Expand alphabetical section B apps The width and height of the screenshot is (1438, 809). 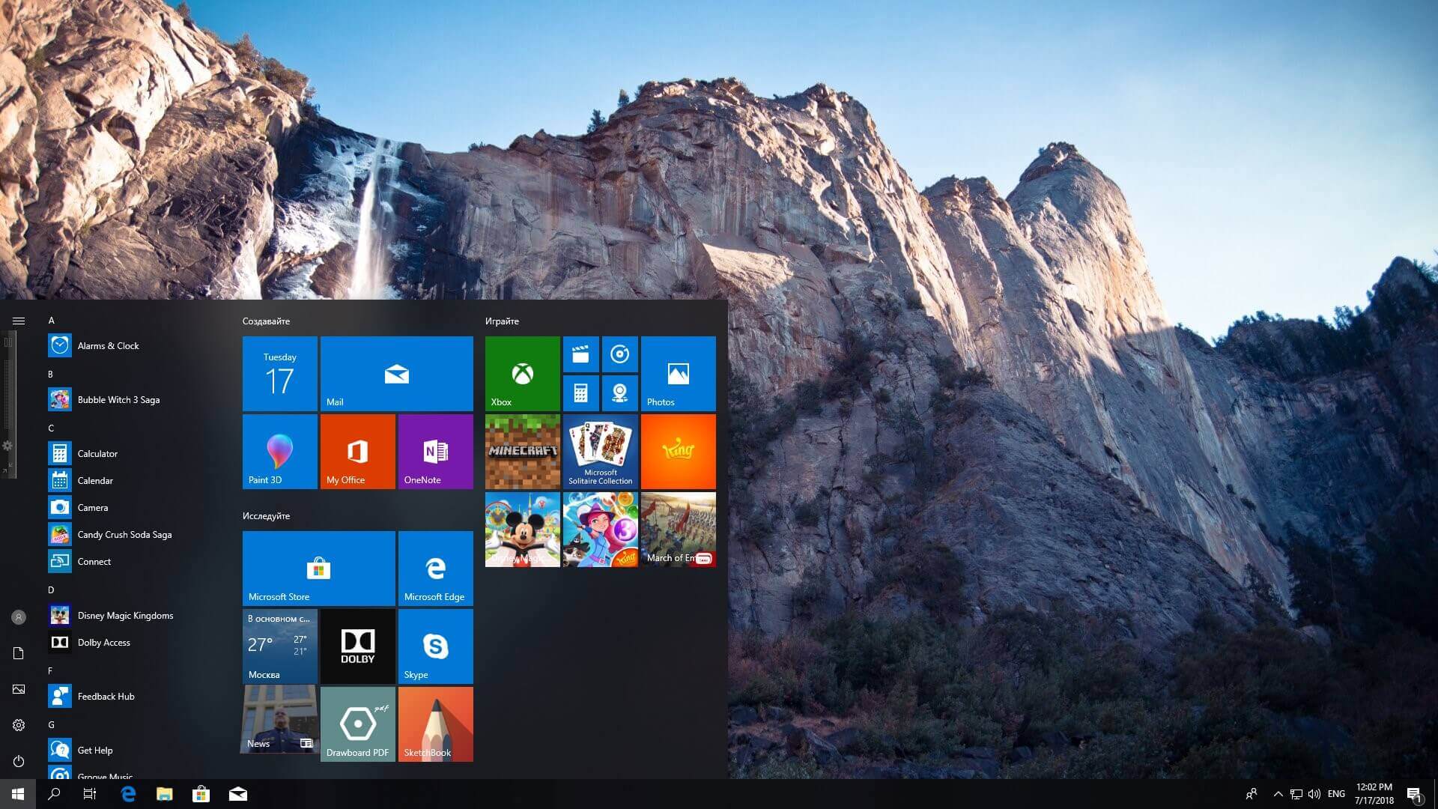tap(52, 373)
